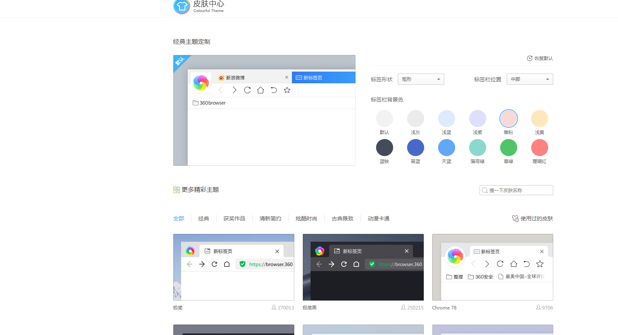Click the 皮肤中心 title text
618x335 pixels.
click(x=209, y=4)
